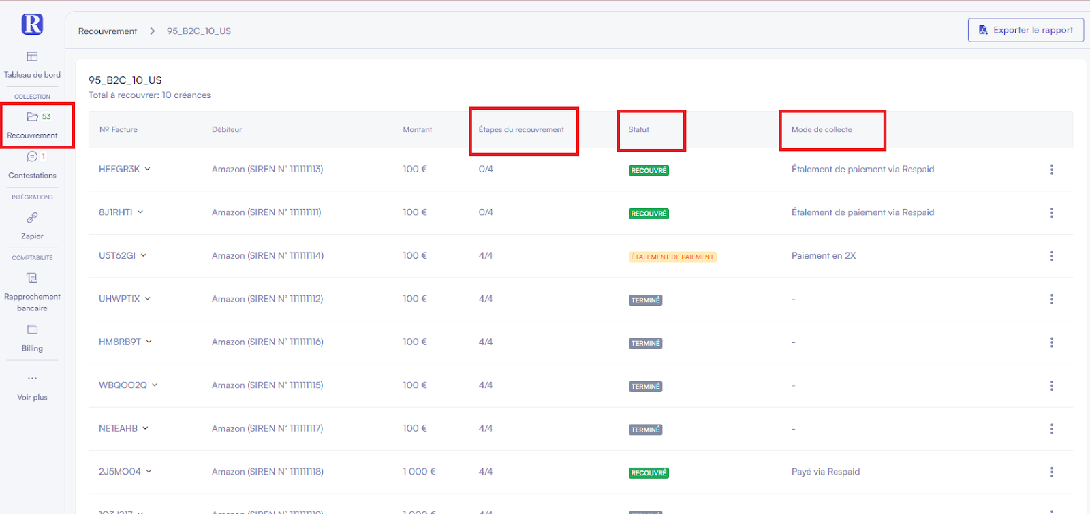The image size is (1090, 514).
Task: Open Rapprochement bancaire icon
Action: (x=32, y=278)
